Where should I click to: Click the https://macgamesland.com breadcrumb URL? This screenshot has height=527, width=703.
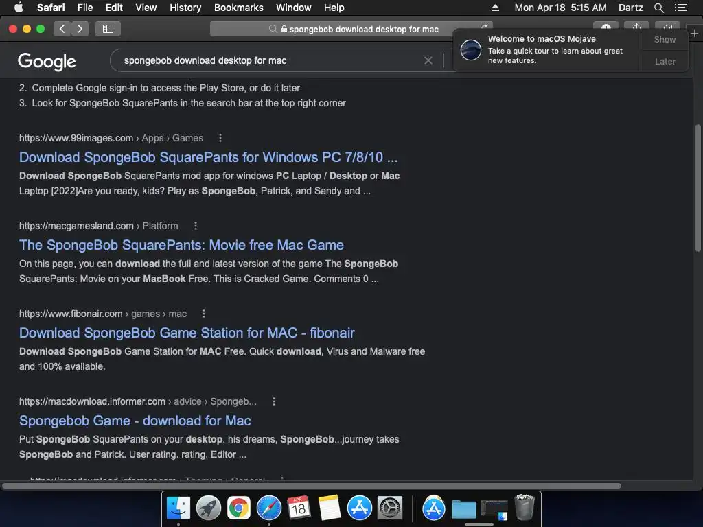click(76, 226)
